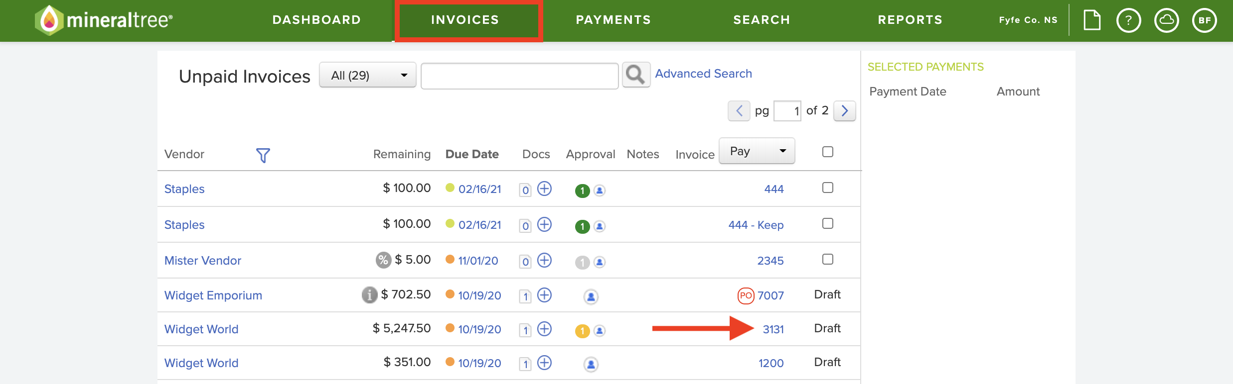Screen dimensions: 1233x384
Task: Add document to Staples invoice 444
Action: coord(545,189)
